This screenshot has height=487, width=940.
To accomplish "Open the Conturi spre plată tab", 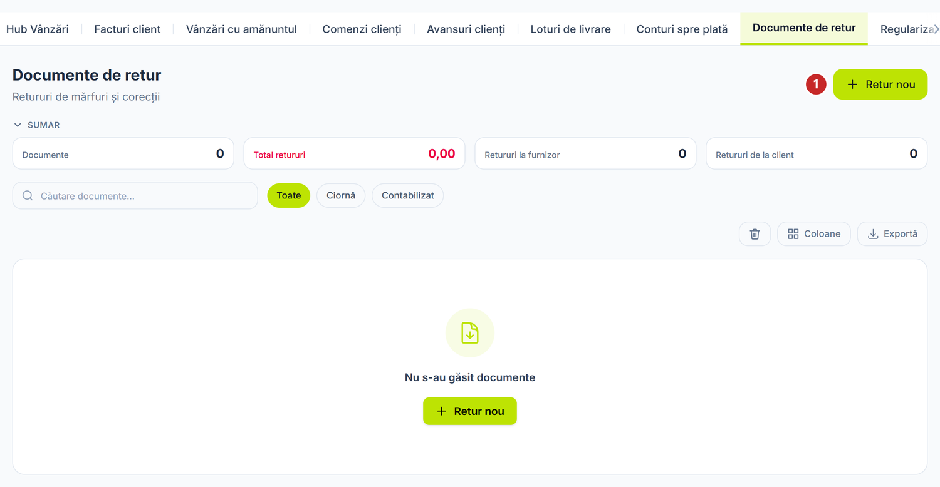I will [682, 29].
